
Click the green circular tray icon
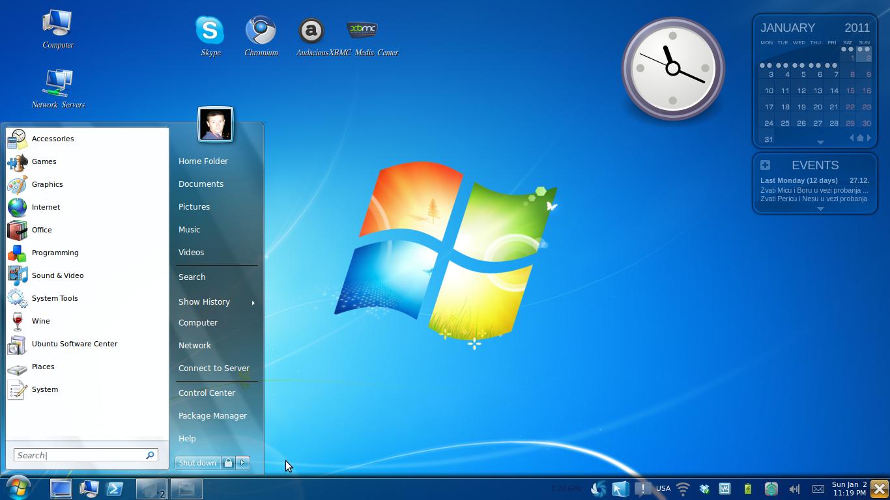pyautogui.click(x=771, y=488)
